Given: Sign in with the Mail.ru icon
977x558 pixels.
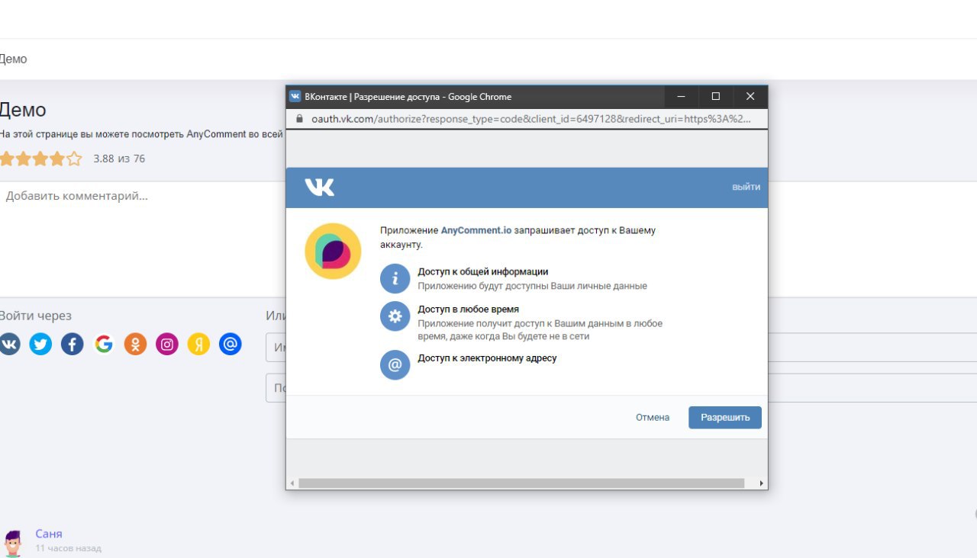Looking at the screenshot, I should tap(231, 345).
